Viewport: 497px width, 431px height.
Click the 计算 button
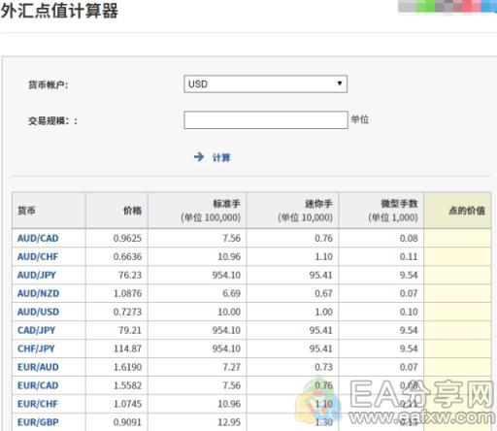coord(221,157)
